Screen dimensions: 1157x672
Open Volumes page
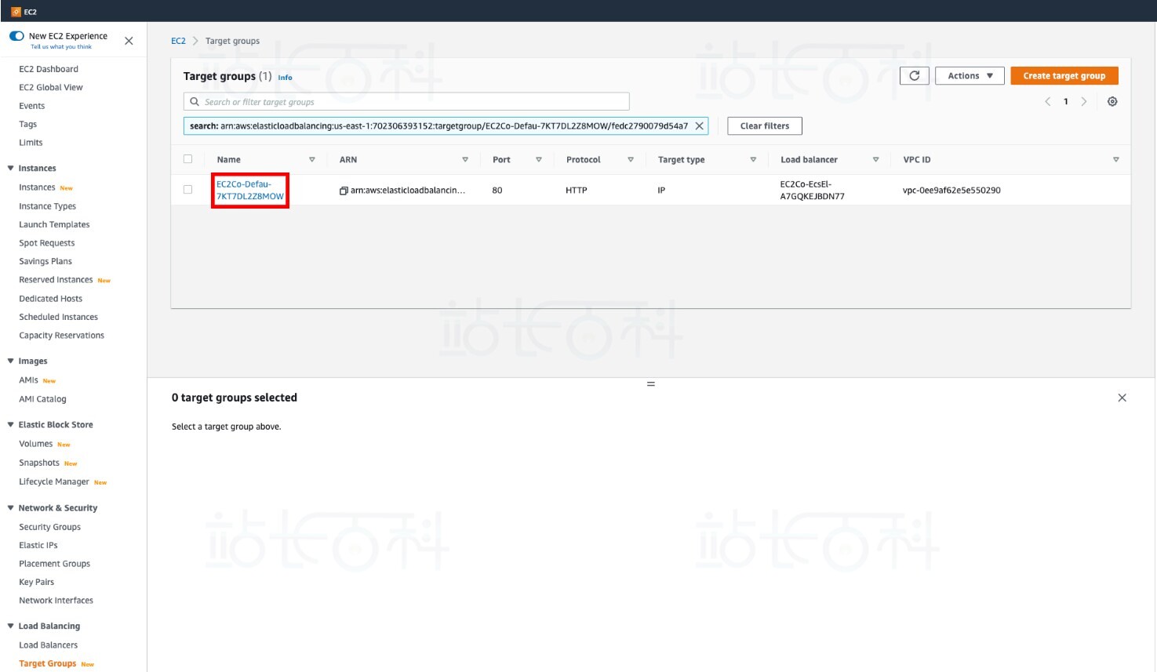coord(35,444)
